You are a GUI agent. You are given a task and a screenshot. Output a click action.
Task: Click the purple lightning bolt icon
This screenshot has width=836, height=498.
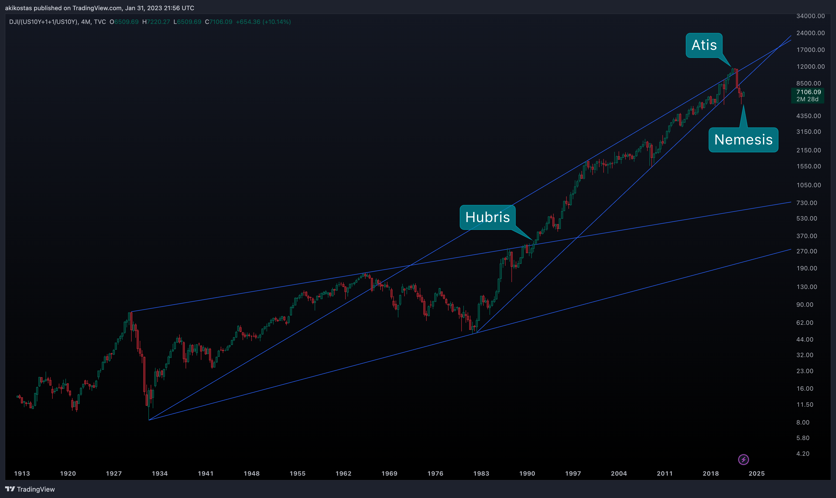(743, 459)
